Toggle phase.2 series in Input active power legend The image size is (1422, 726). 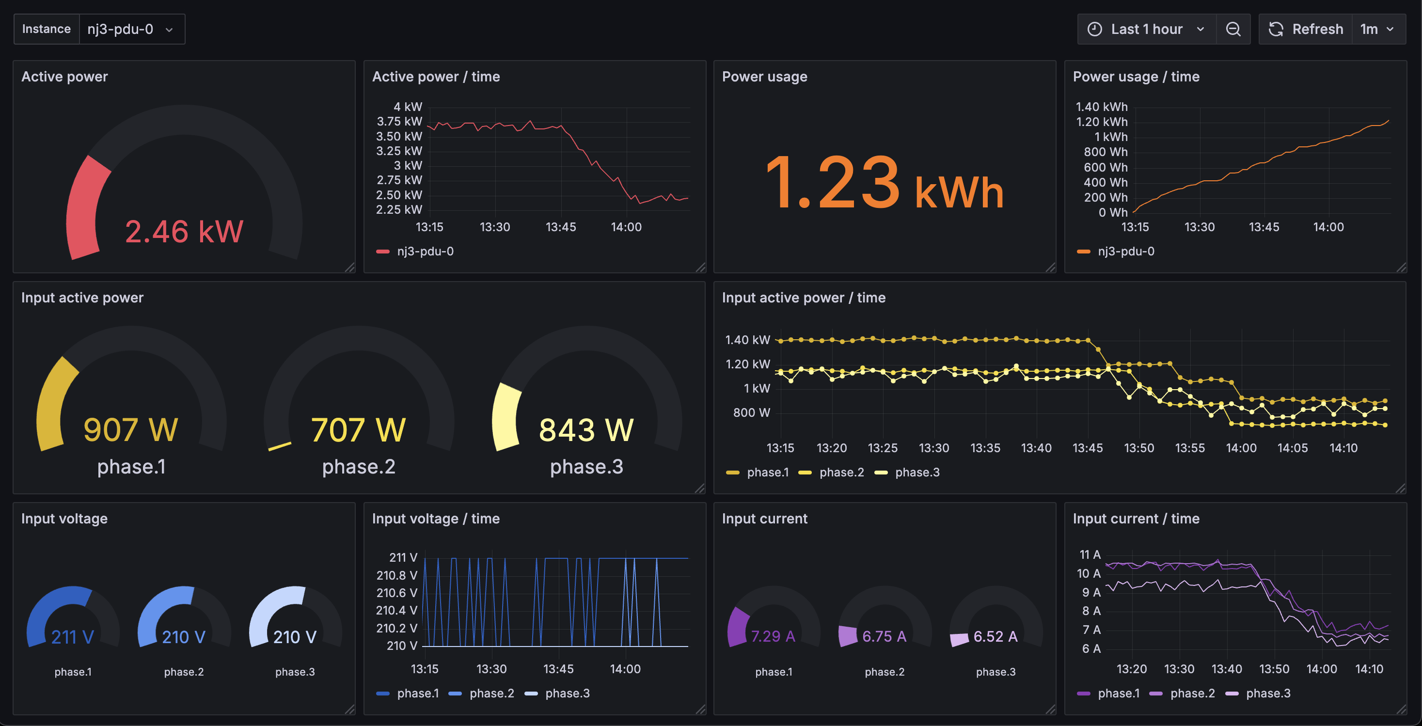tap(831, 473)
